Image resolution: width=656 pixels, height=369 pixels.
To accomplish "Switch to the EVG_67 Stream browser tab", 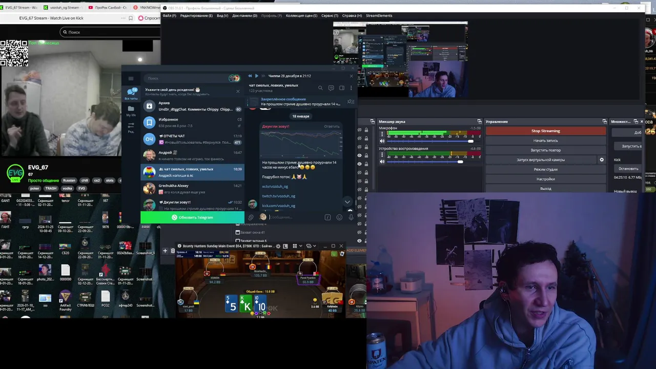I will pos(19,8).
